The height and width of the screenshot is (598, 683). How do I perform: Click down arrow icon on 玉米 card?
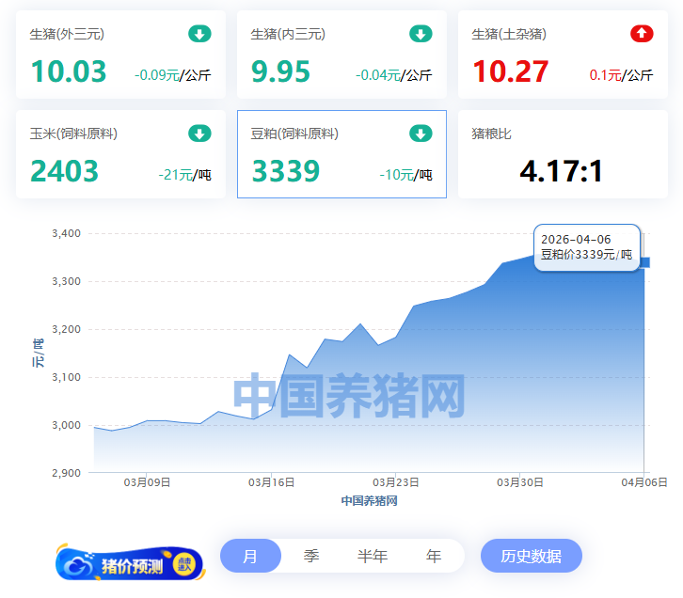click(x=199, y=134)
